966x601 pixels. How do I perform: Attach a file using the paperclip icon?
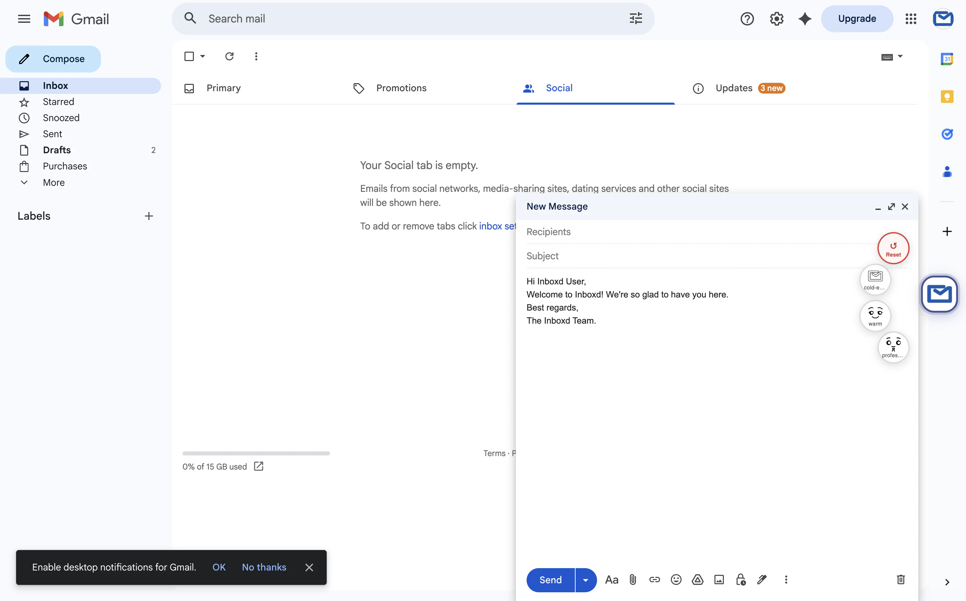(633, 580)
